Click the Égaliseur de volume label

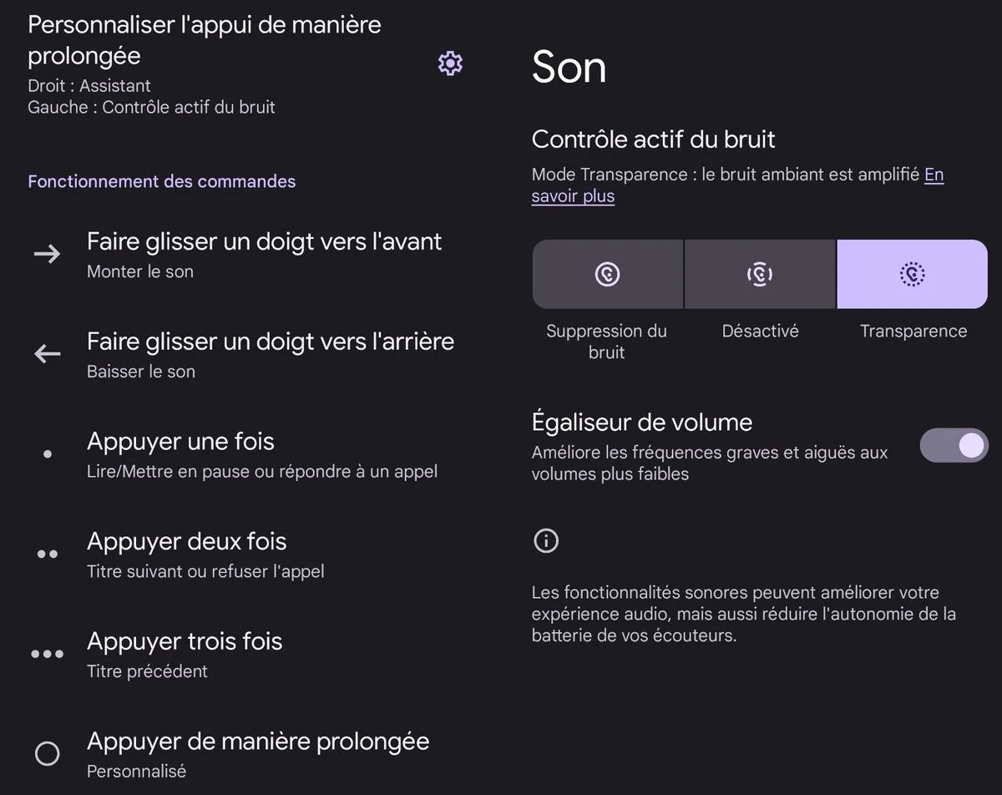click(642, 422)
